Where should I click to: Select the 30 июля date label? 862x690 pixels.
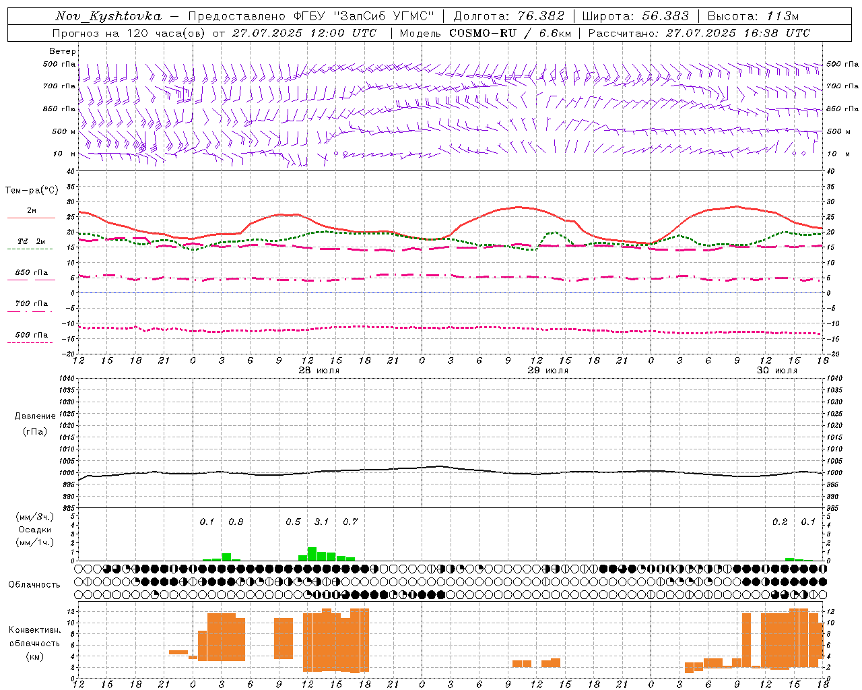(777, 371)
